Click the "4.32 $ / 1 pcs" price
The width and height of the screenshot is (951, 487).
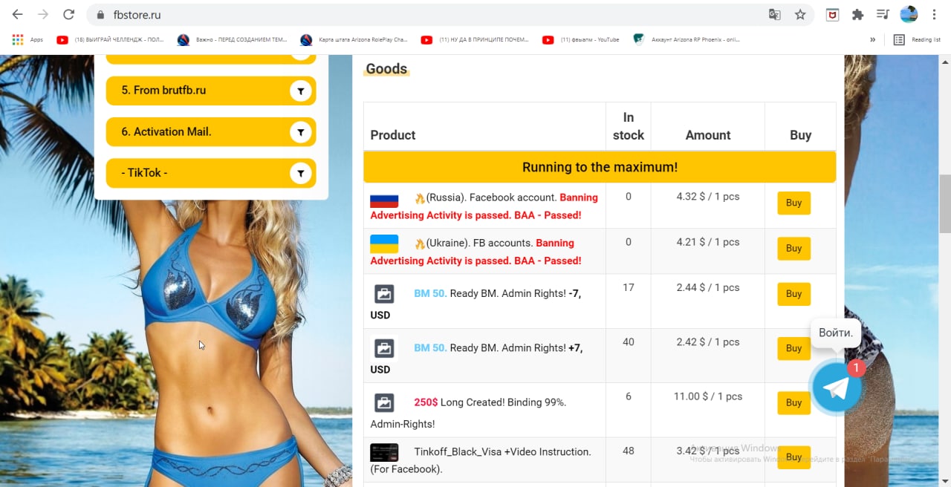[708, 197]
